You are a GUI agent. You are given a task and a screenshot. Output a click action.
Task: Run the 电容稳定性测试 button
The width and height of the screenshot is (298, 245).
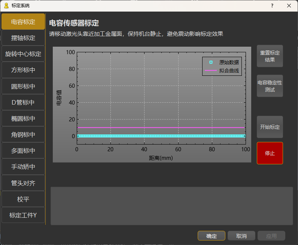pos(270,86)
